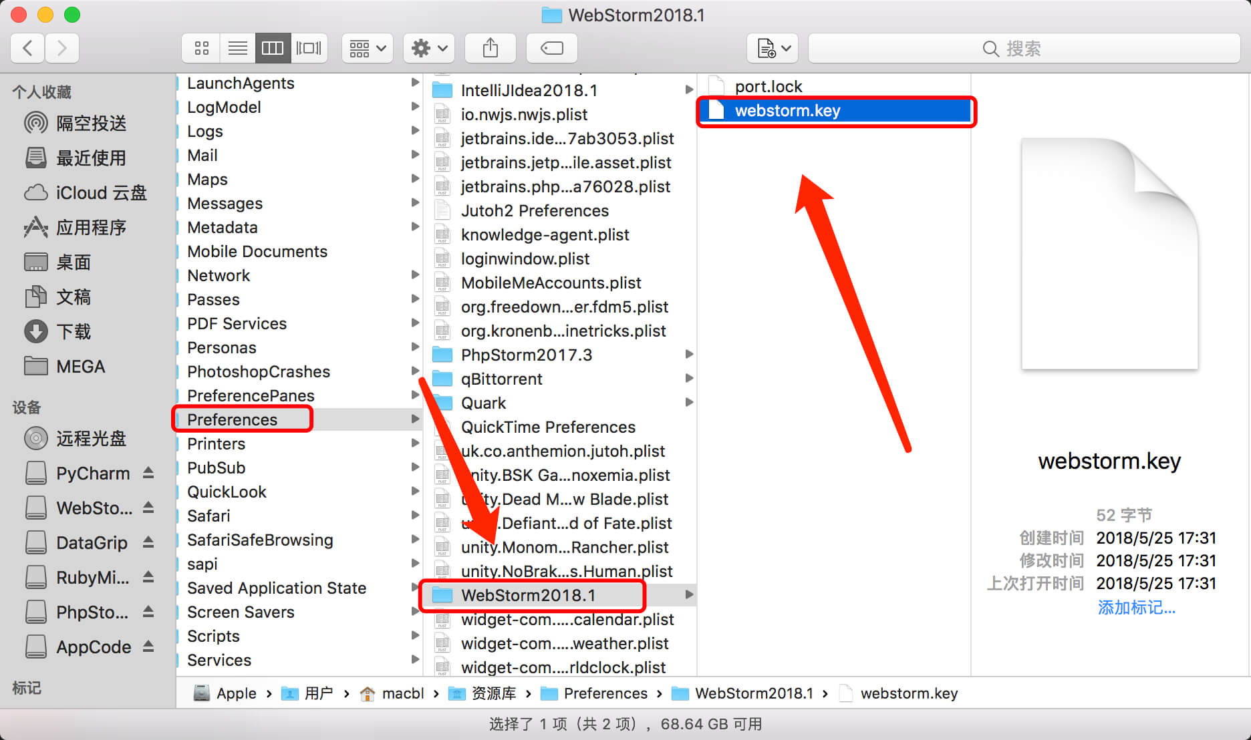Select the PreferencePanes folder
The width and height of the screenshot is (1251, 740).
tap(299, 395)
